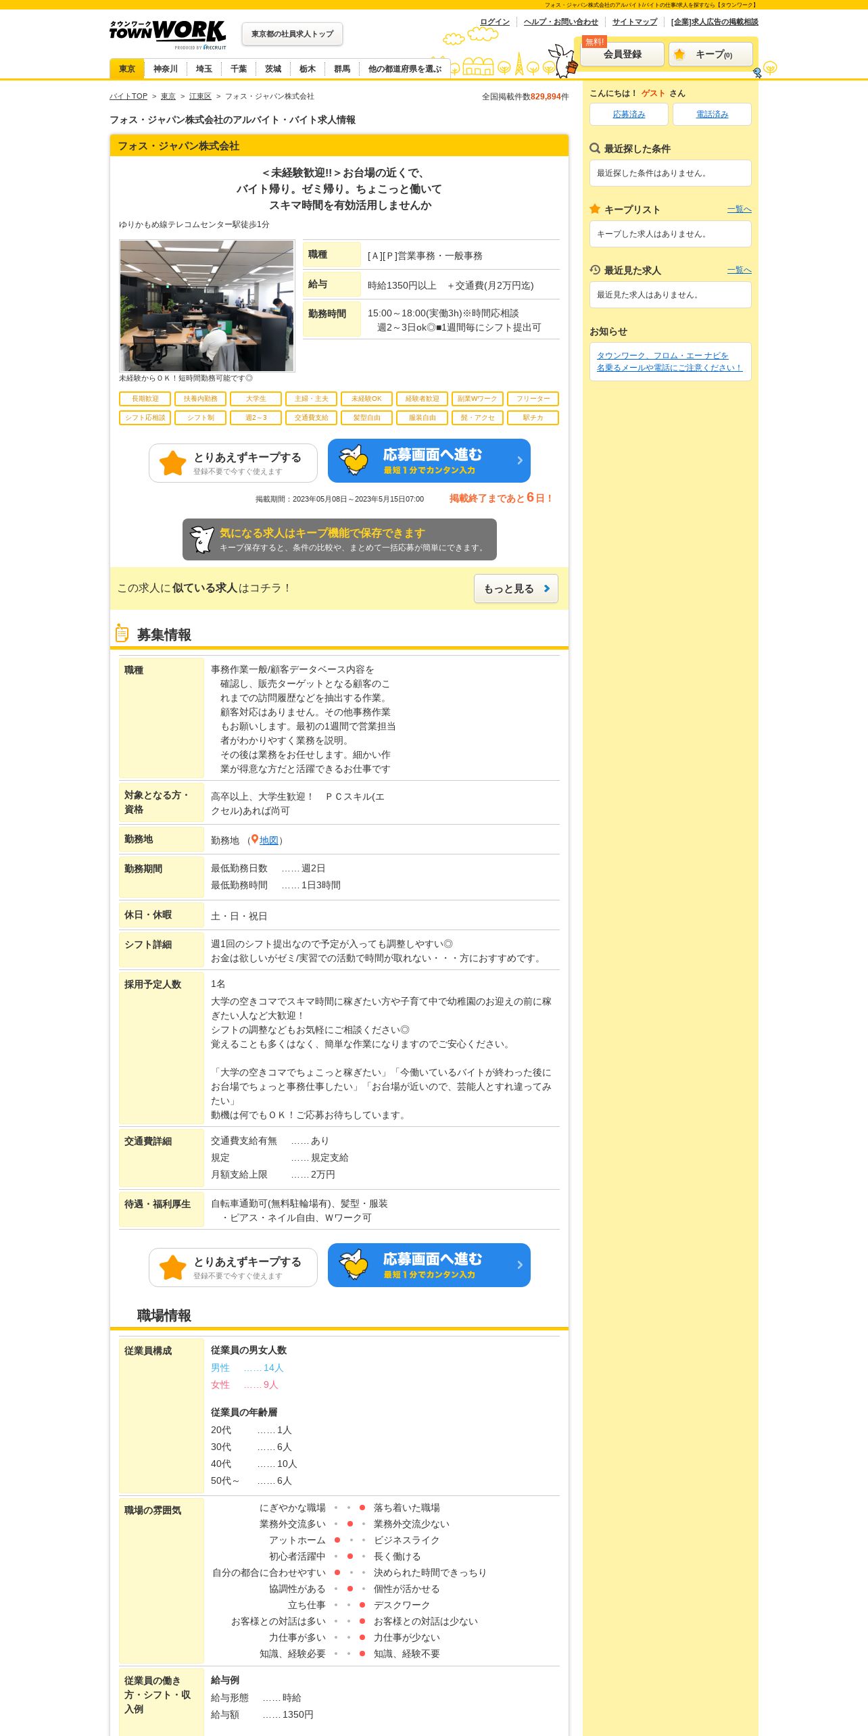Click とりあえずキープする above the posting period
Image resolution: width=868 pixels, height=1736 pixels.
pos(233,463)
